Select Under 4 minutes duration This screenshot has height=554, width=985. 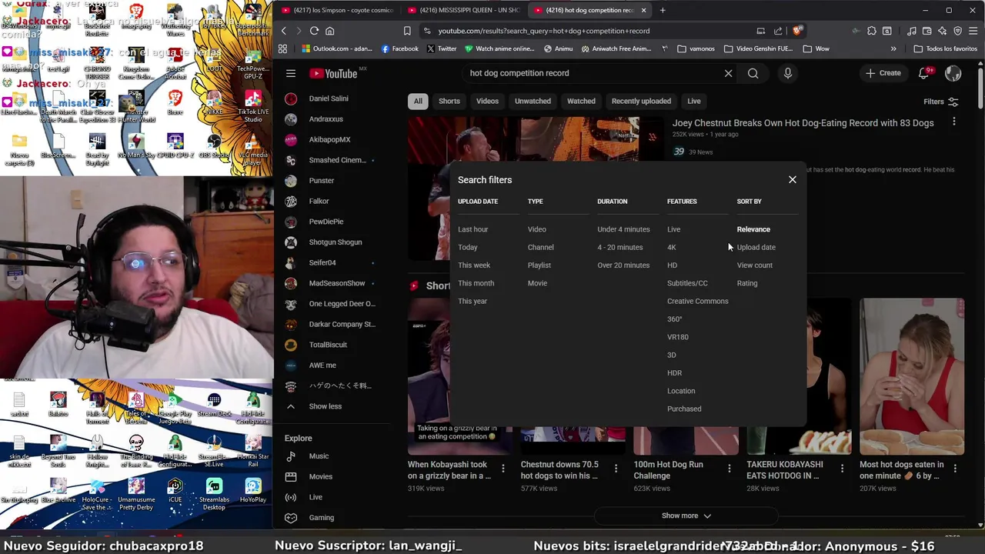click(623, 229)
